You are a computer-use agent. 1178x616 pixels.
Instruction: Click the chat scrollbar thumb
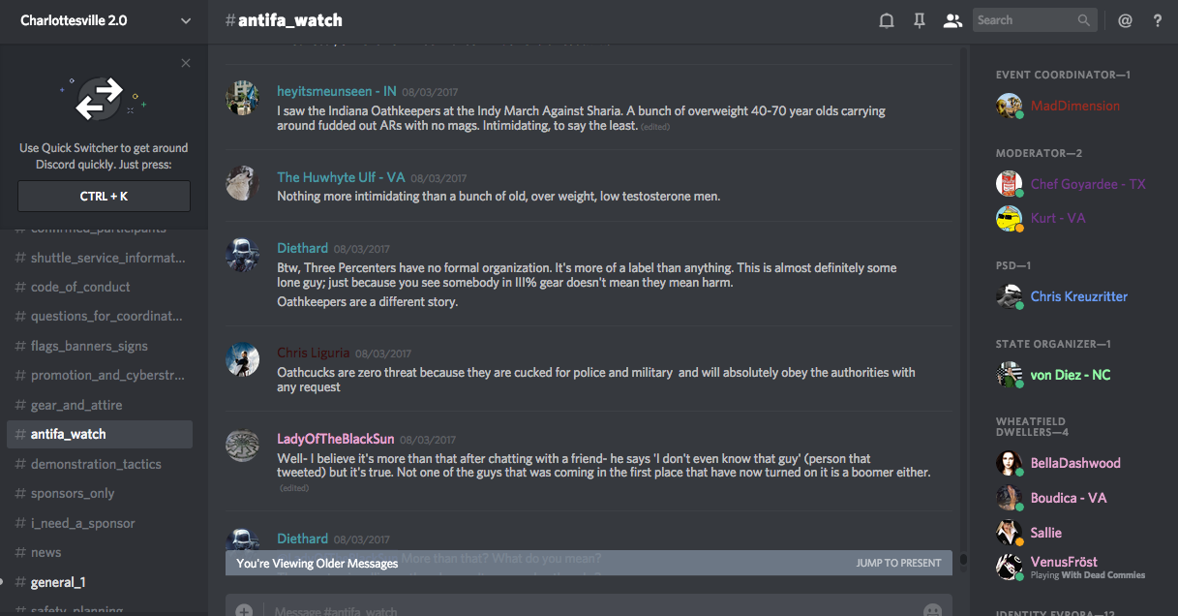pyautogui.click(x=962, y=561)
